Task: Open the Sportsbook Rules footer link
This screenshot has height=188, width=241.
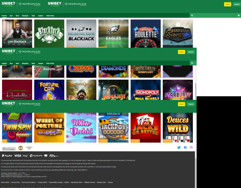Action: 77,182
